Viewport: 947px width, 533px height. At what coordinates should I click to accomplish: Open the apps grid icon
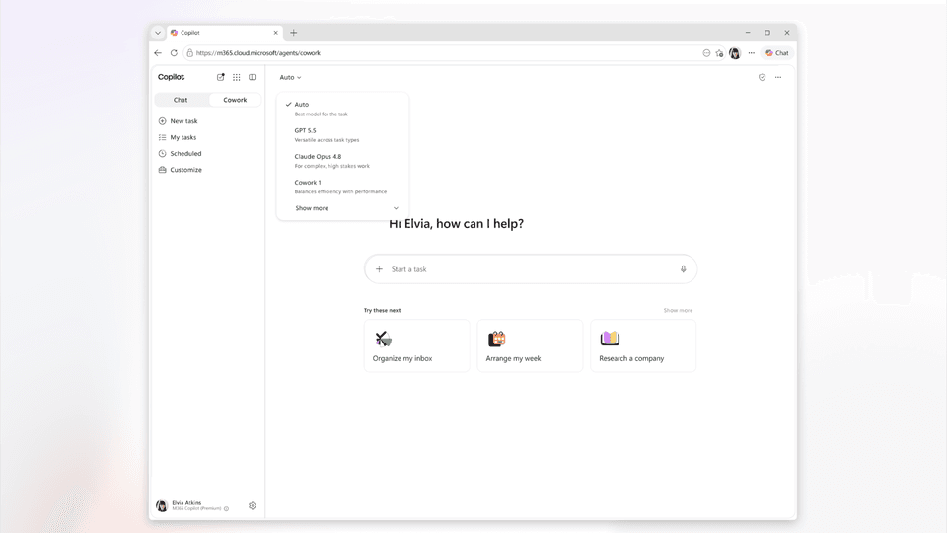pyautogui.click(x=237, y=77)
